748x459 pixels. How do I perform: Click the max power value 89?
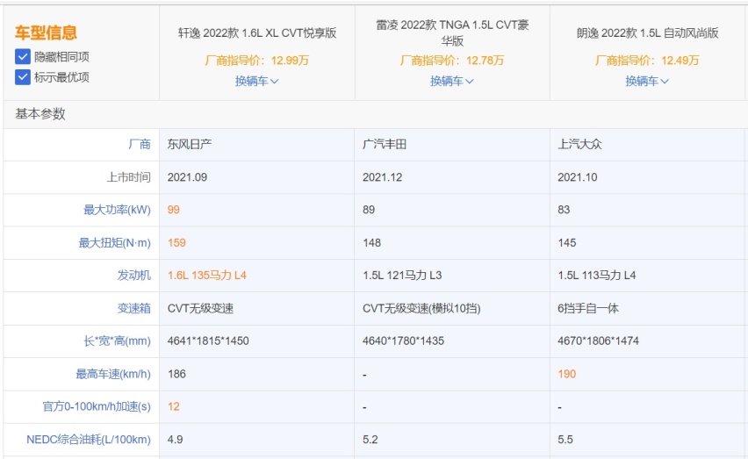click(369, 210)
